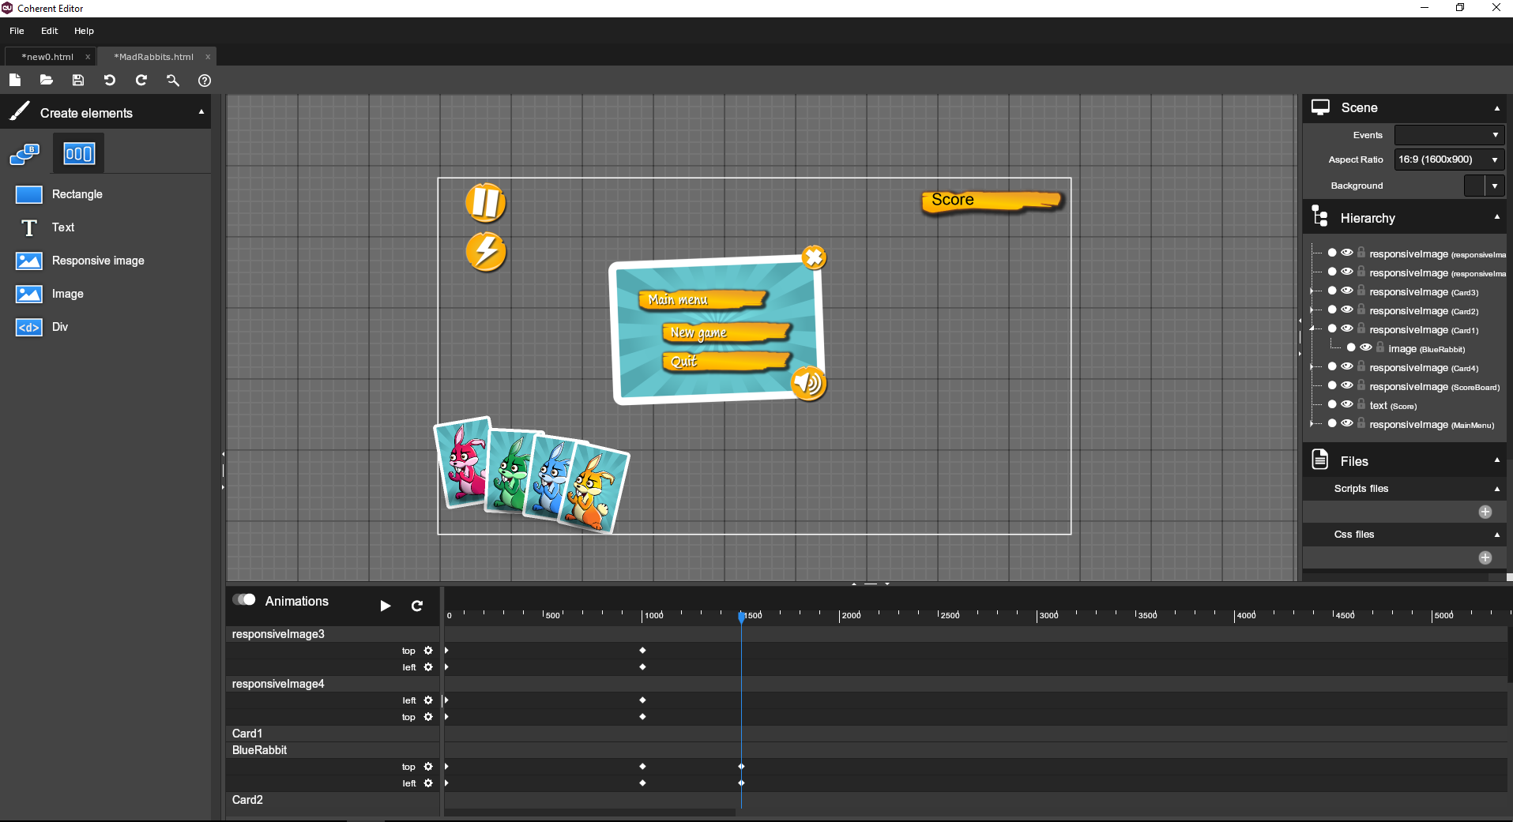Hide the ScoreBoard layer via eye icon

(x=1347, y=385)
